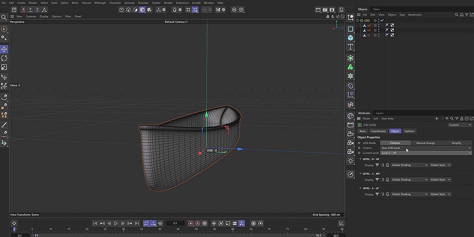Open the Coordinates tab in Attributes
The image size is (474, 237).
point(378,131)
